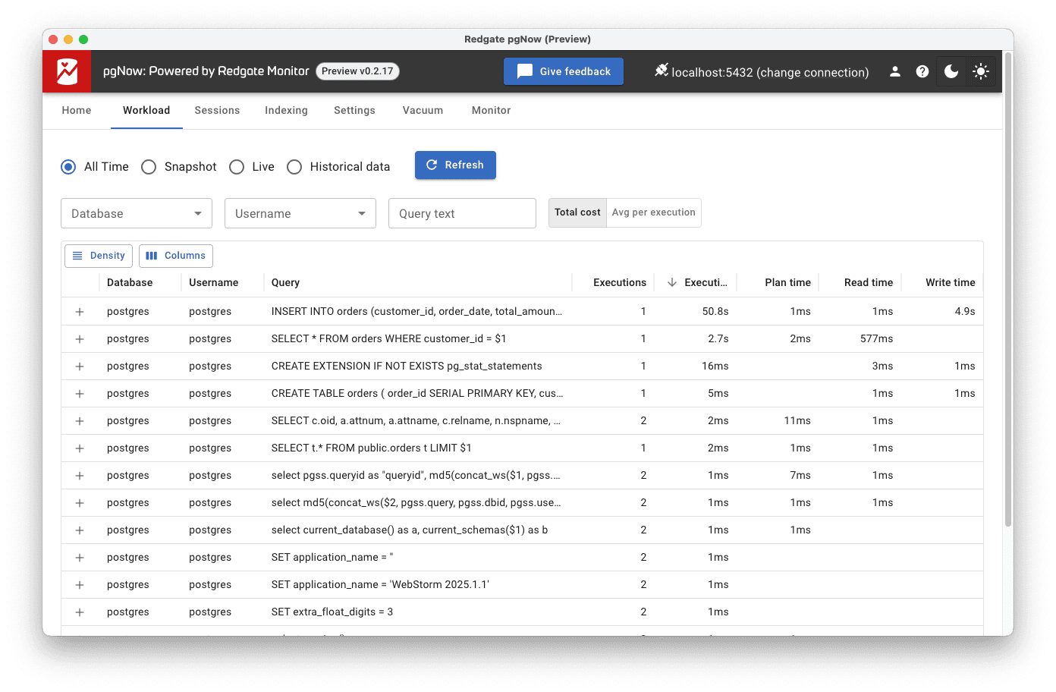Switch to Avg per execution view
The height and width of the screenshot is (692, 1056).
click(x=653, y=212)
